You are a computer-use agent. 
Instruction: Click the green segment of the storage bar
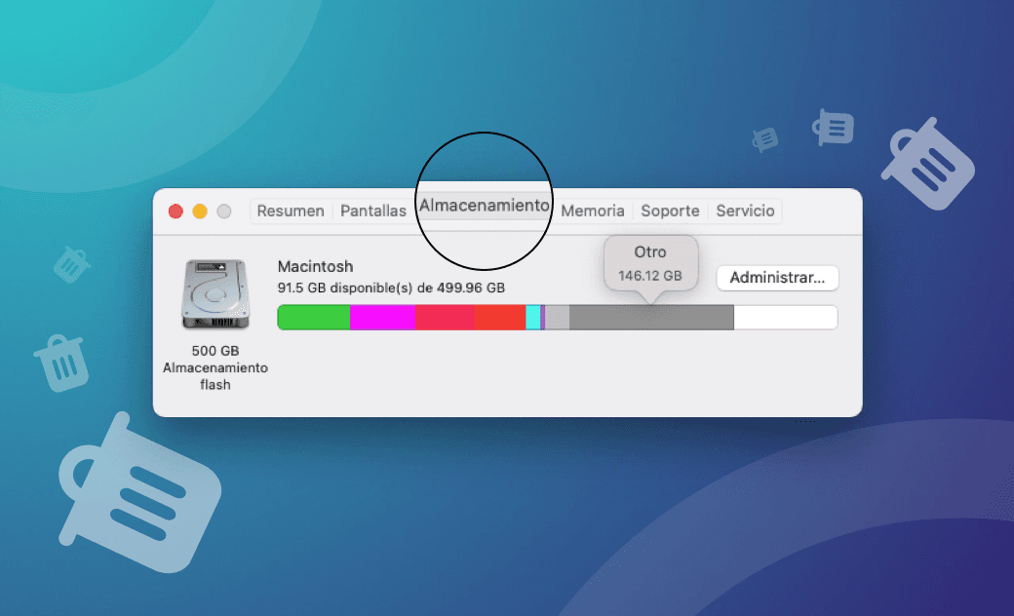click(x=312, y=317)
